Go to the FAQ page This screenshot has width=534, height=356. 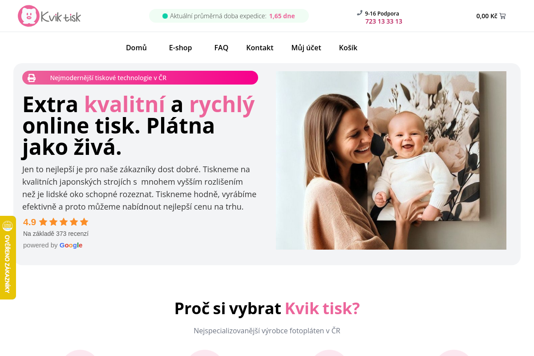(221, 48)
